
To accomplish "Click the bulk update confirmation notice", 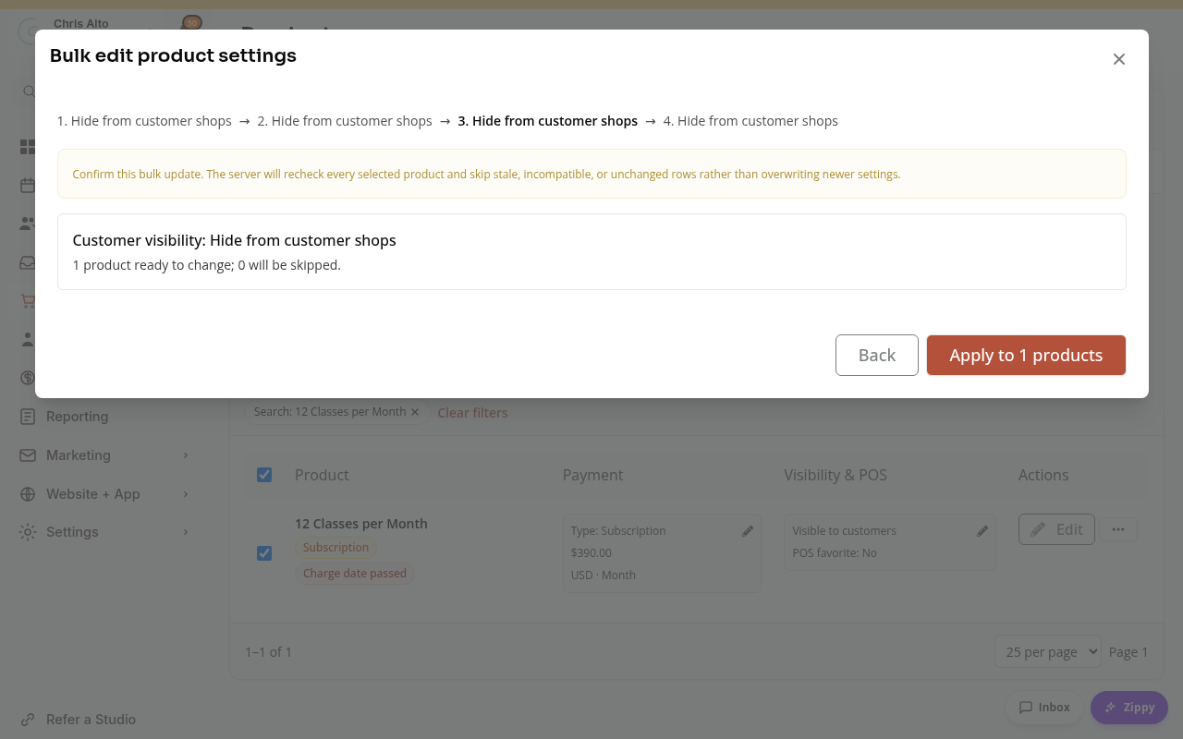I will pos(591,174).
